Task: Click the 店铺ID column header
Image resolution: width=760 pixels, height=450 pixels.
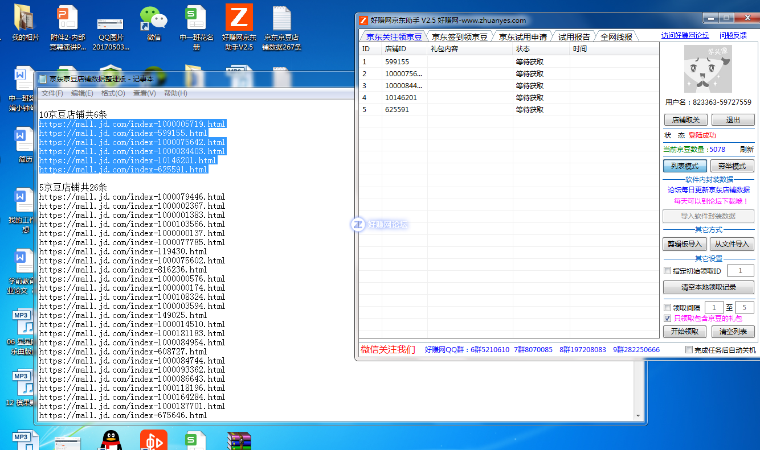Action: pos(404,49)
